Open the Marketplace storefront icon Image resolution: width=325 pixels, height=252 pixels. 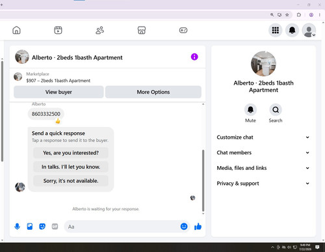142,30
